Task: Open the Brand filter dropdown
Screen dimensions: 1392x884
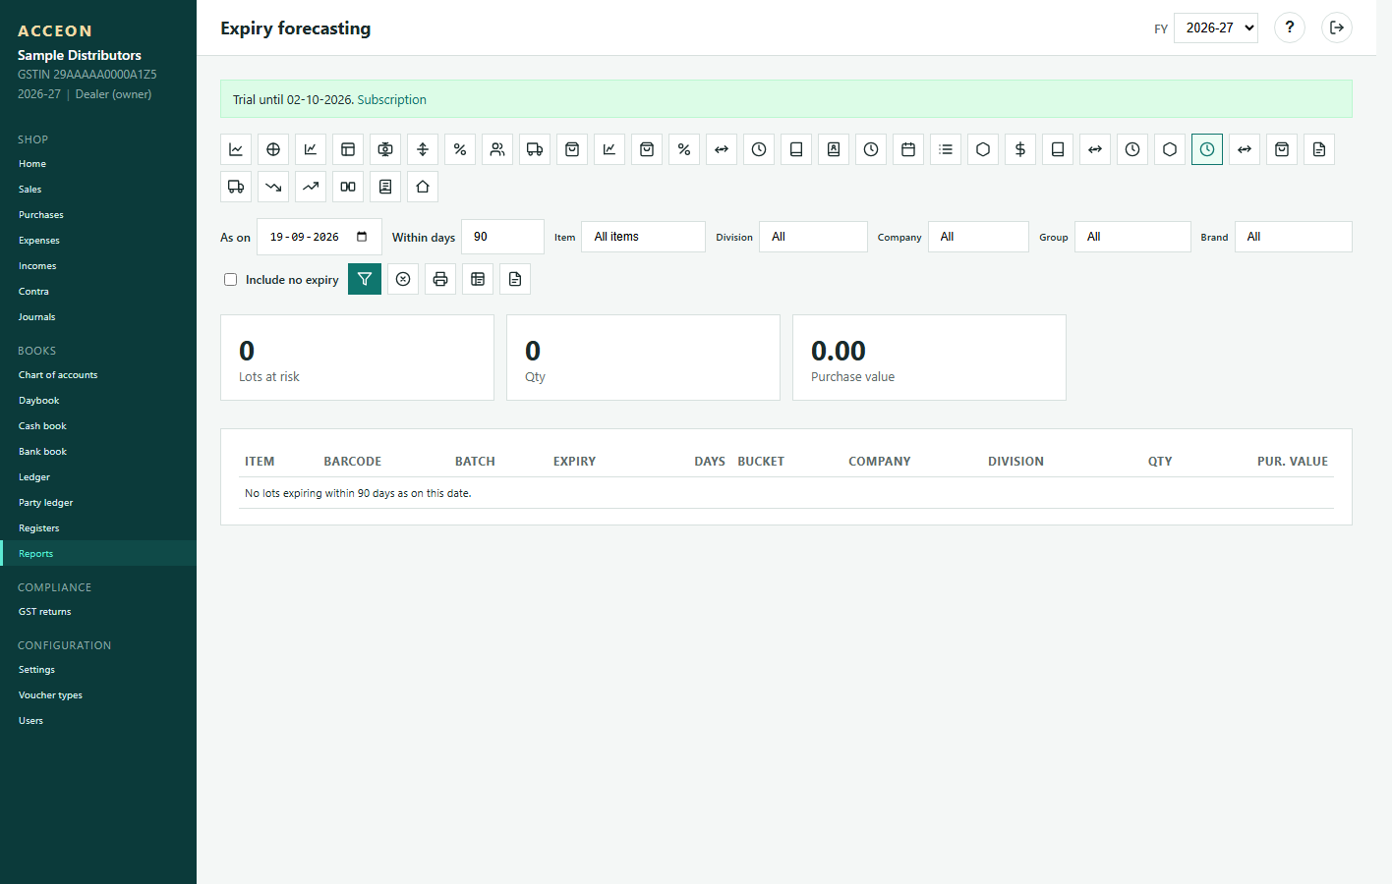Action: (1294, 237)
